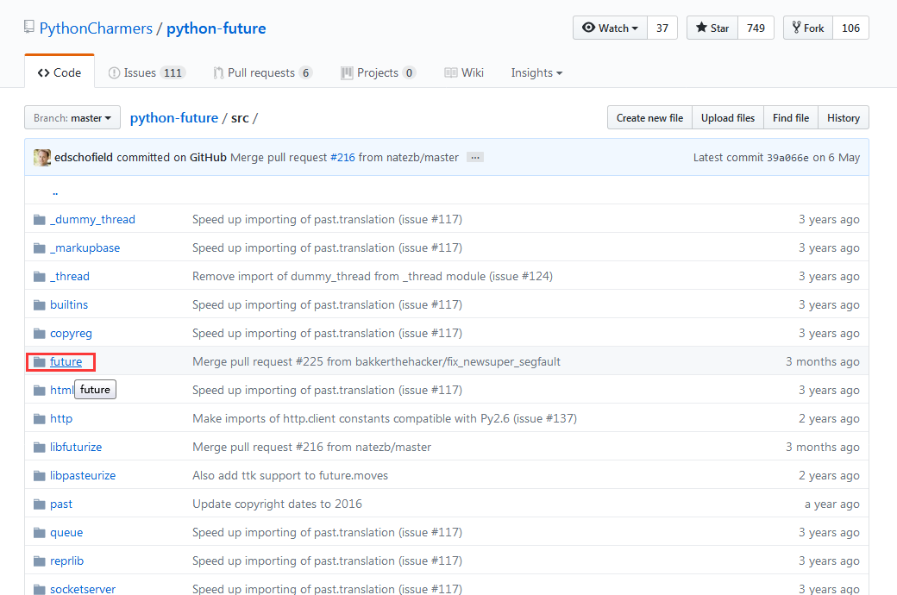Viewport: 897px width, 595px height.
Task: Click the libfuturize folder icon
Action: coord(40,448)
